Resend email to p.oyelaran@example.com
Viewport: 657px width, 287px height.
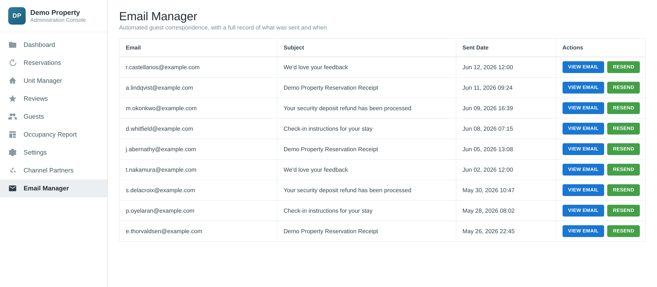623,211
